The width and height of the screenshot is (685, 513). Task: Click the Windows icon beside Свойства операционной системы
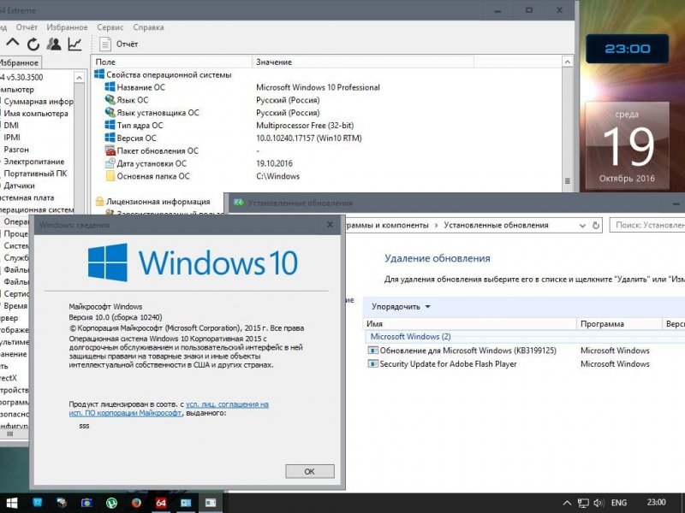click(x=99, y=74)
